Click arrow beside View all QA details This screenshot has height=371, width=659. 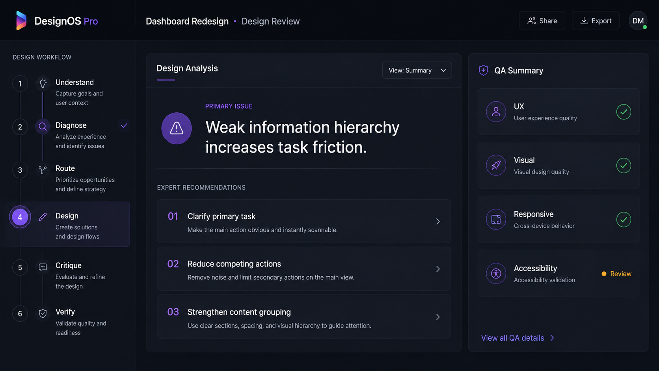(x=552, y=338)
